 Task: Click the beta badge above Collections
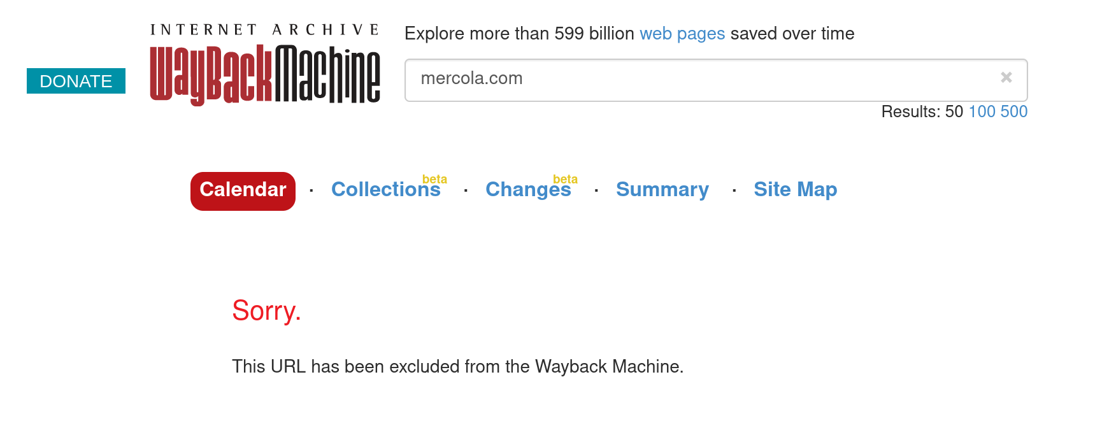[x=434, y=180]
